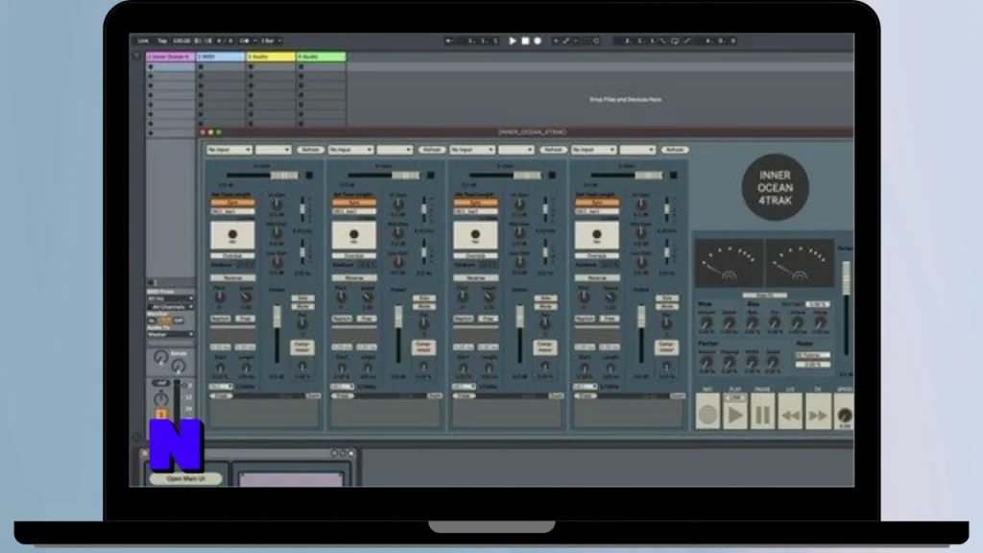
Task: Toggle the Mute button on channel 1
Action: [x=302, y=306]
